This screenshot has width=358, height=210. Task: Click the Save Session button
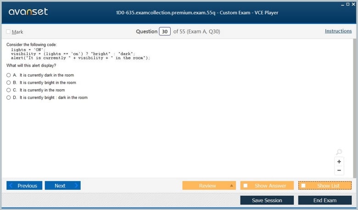[267, 200]
